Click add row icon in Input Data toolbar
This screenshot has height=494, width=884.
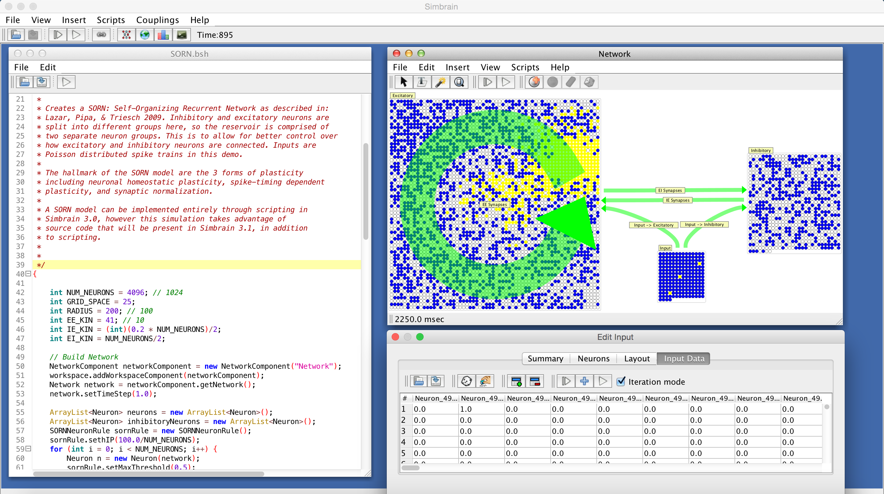(516, 381)
